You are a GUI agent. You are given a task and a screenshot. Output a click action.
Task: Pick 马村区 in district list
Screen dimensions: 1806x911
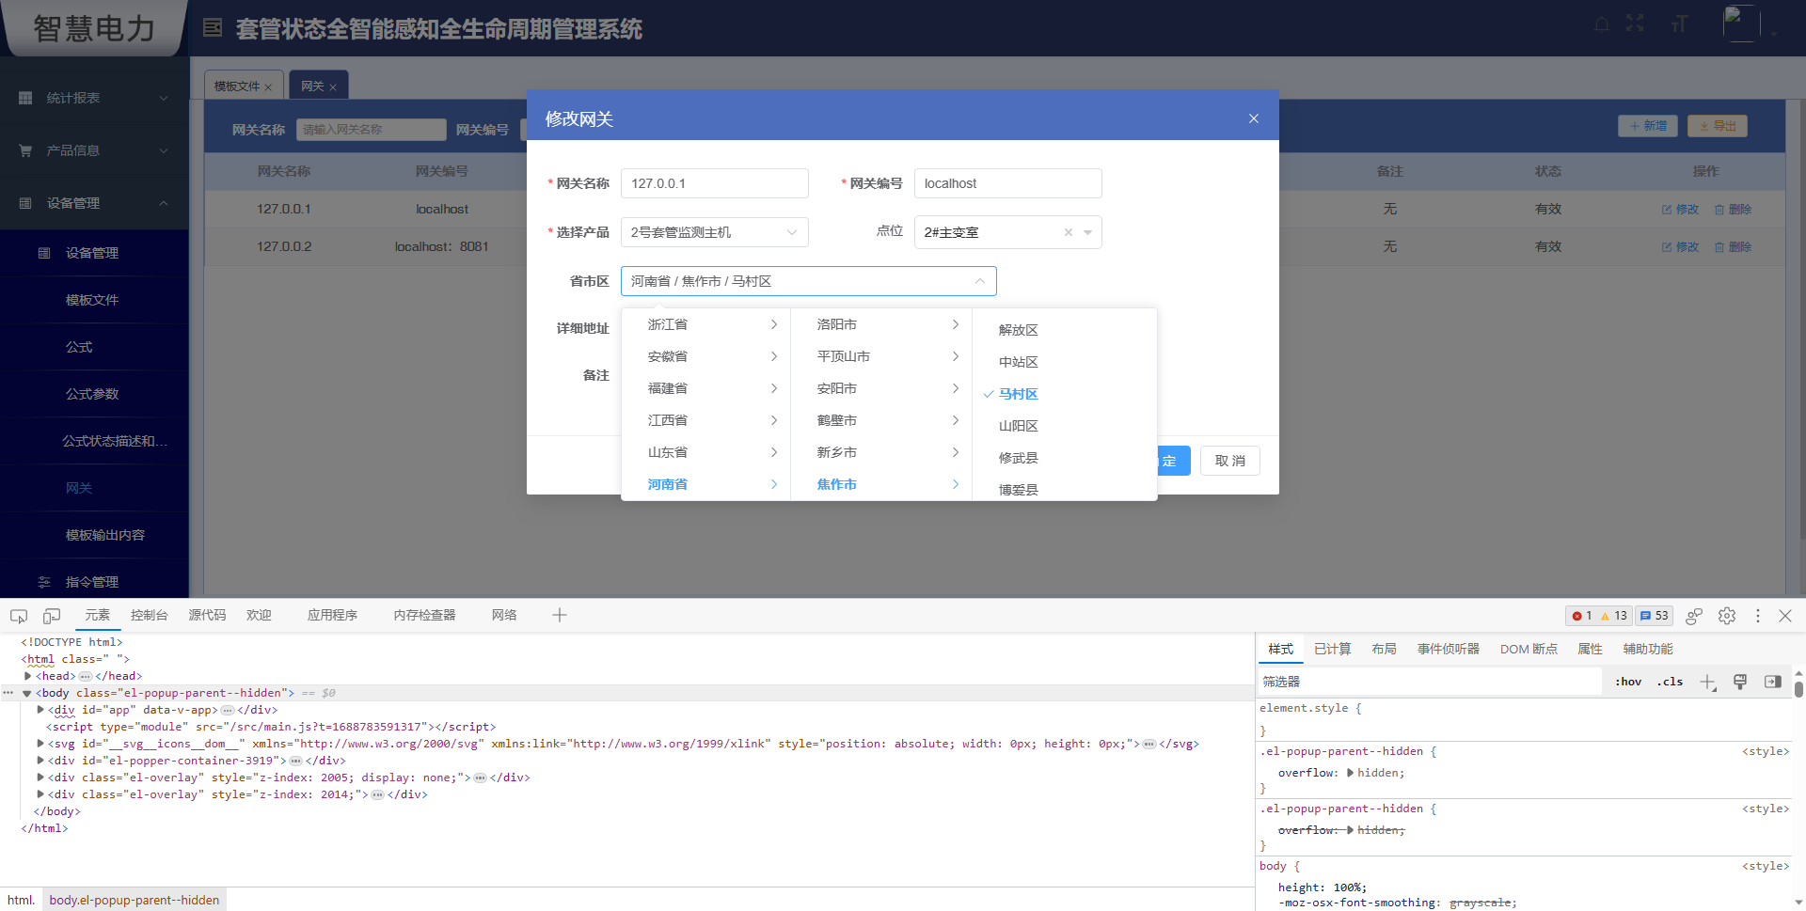click(x=1065, y=394)
